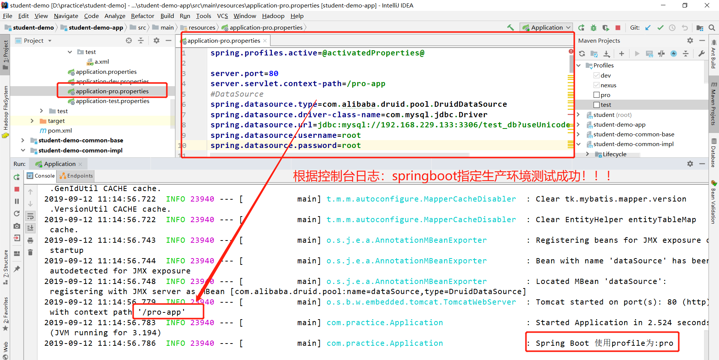The width and height of the screenshot is (719, 360).
Task: Toggle scroll to end of console
Action: tap(30, 228)
